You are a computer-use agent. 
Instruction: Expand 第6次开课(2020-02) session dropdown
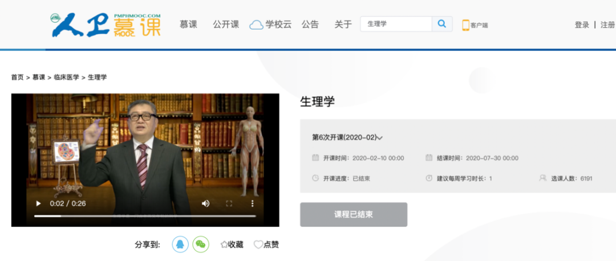tap(347, 137)
